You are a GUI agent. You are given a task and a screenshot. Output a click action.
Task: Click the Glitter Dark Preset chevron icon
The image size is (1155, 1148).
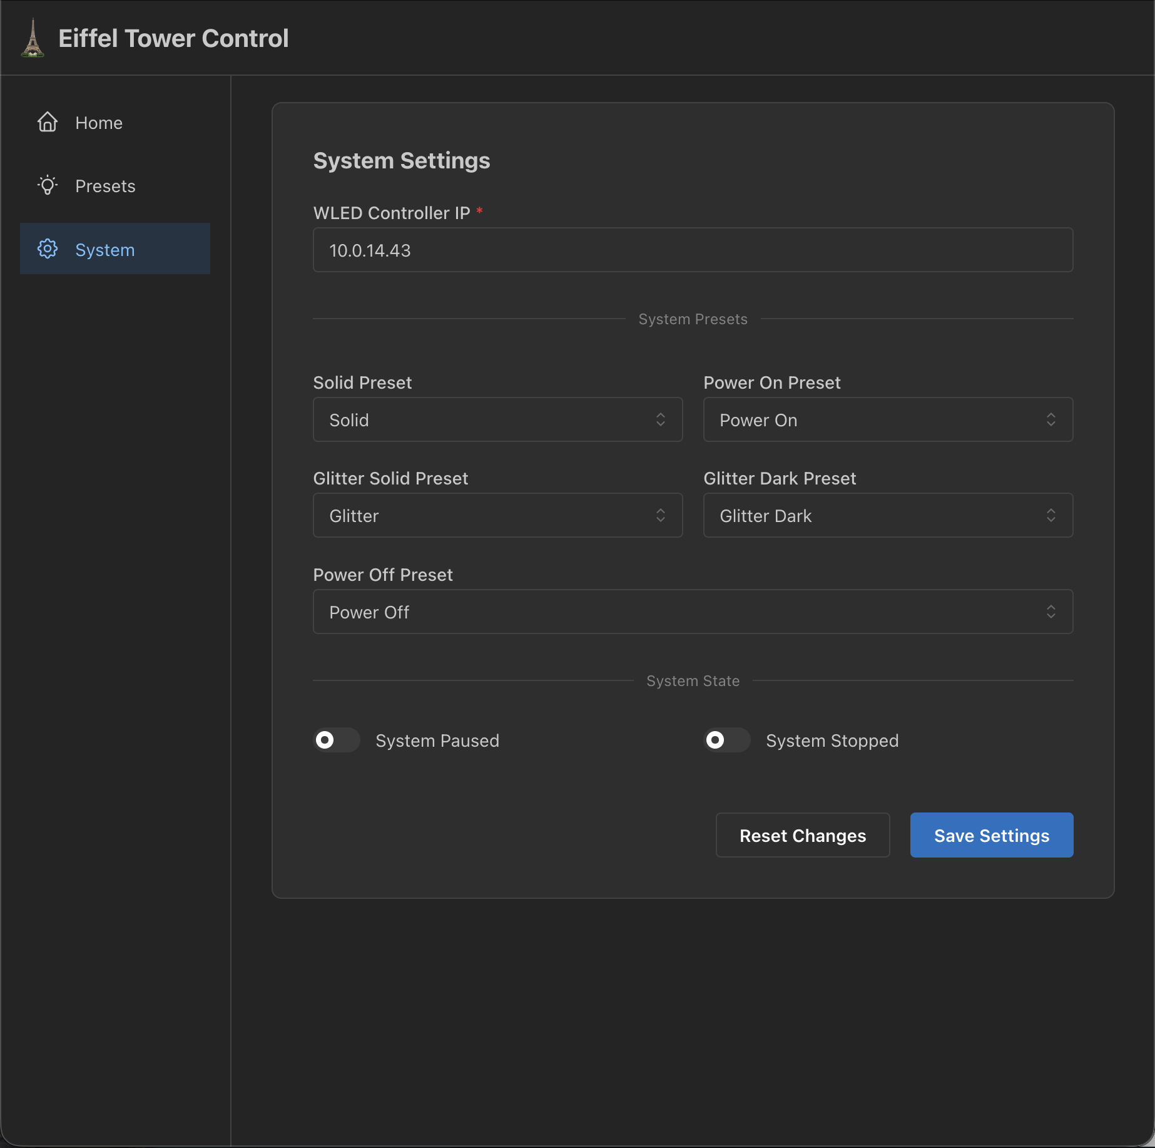(x=1052, y=515)
